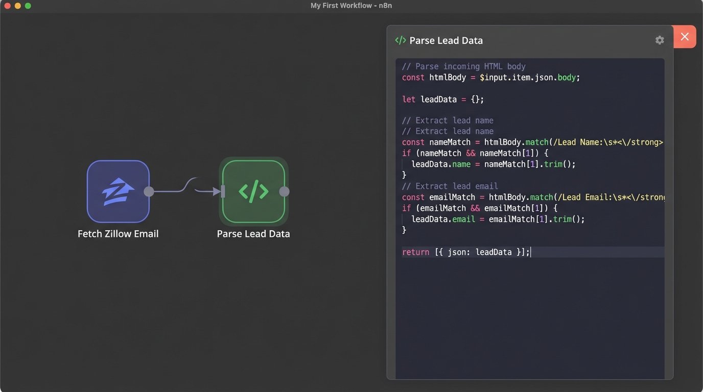Click the "Parse Lead Data" label under the node
Image resolution: width=703 pixels, height=392 pixels.
[x=253, y=234]
